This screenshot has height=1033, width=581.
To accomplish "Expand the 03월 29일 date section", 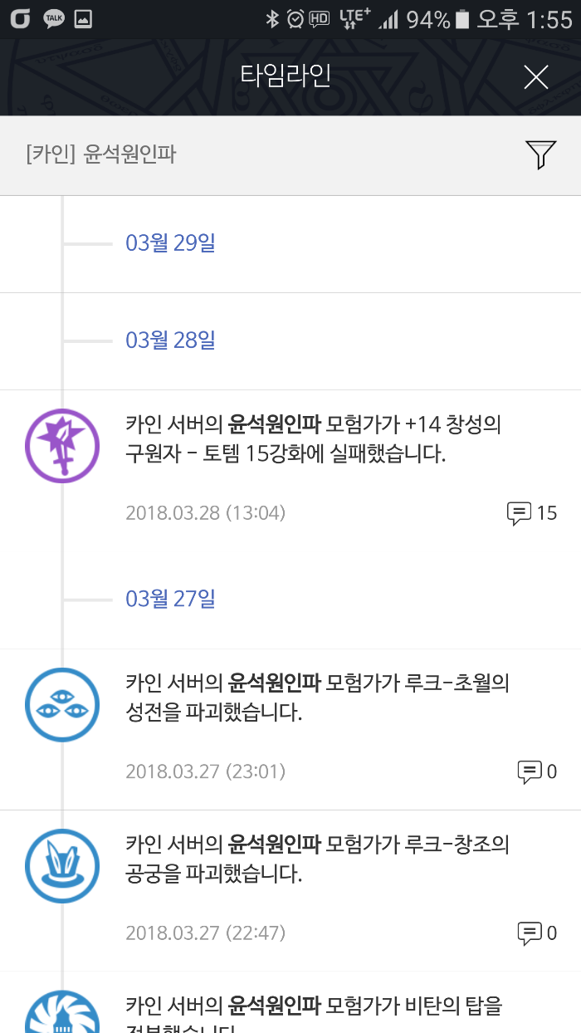I will click(x=170, y=243).
